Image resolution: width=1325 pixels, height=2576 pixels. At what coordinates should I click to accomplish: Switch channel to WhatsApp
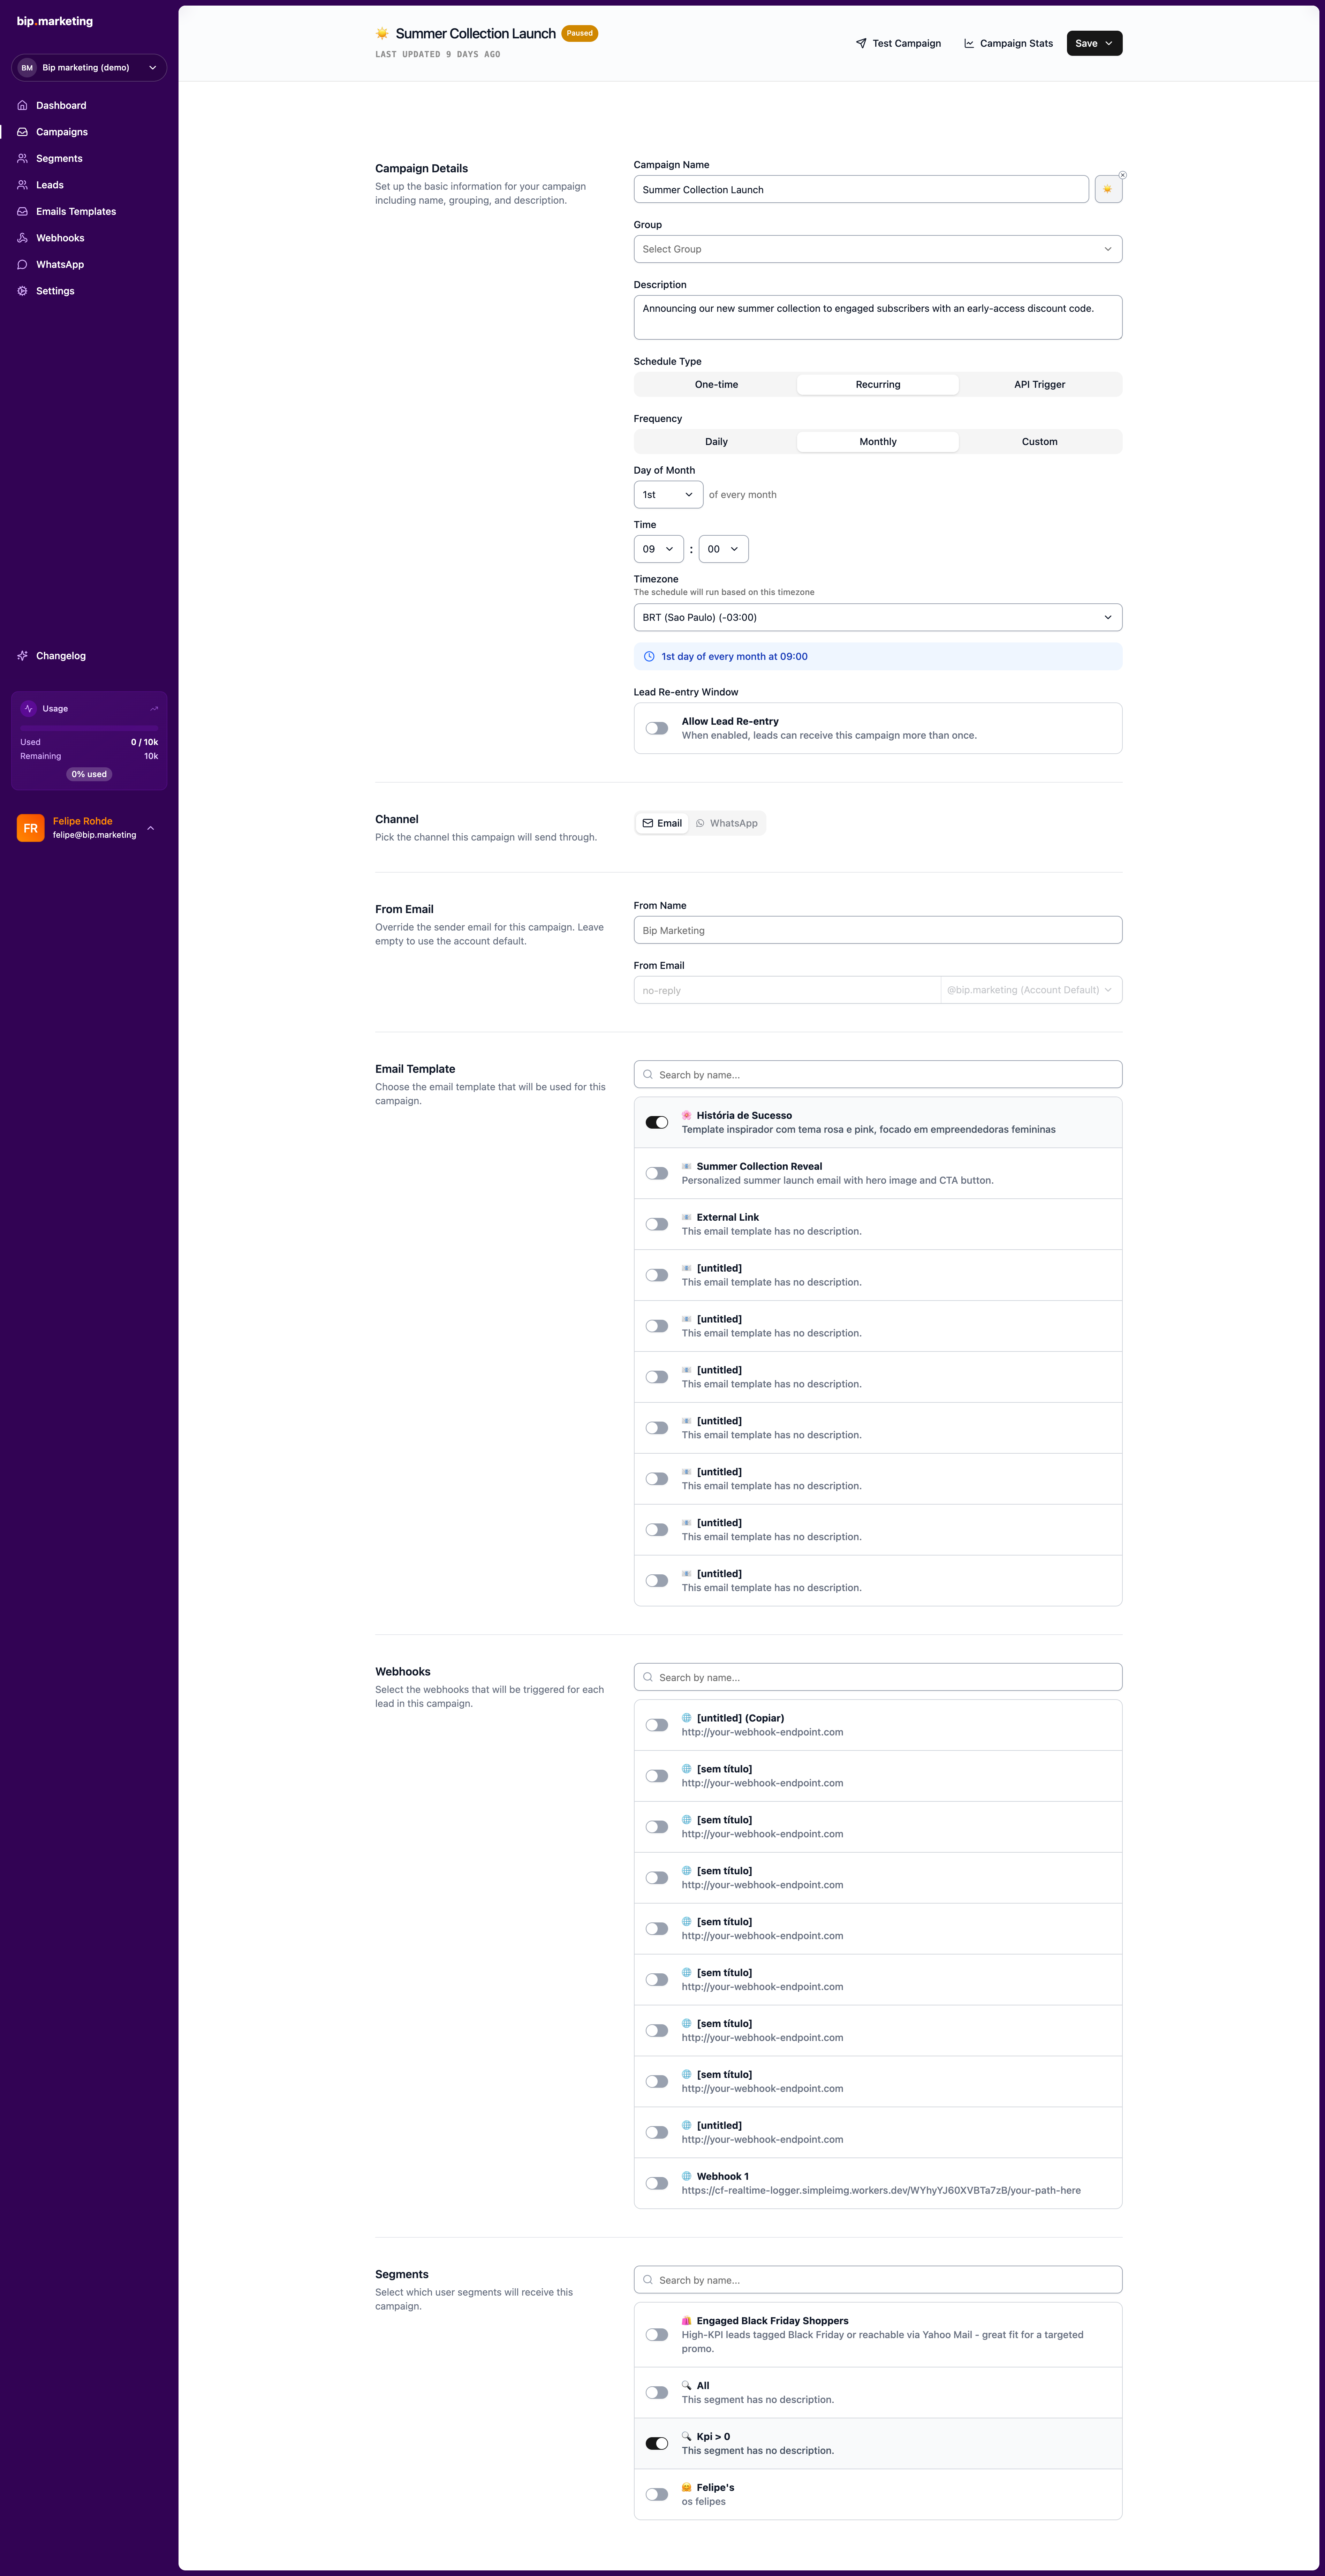[727, 823]
